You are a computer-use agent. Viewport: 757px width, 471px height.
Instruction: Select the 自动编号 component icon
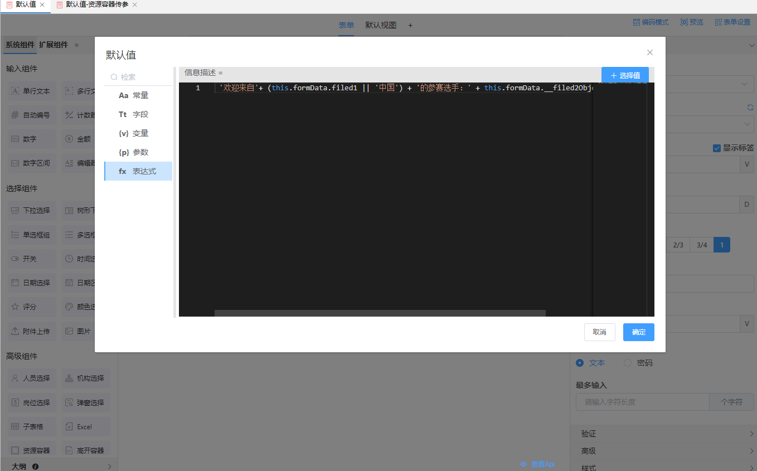(16, 115)
